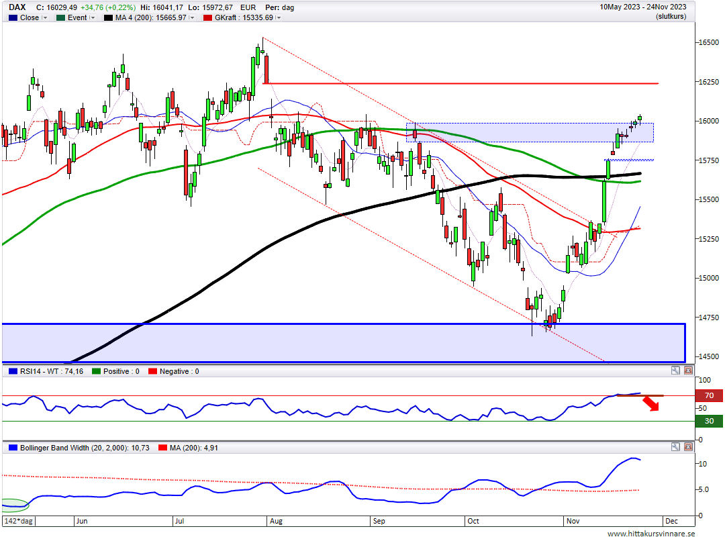
Task: Click the 14750 price axis label
Action: click(x=709, y=318)
